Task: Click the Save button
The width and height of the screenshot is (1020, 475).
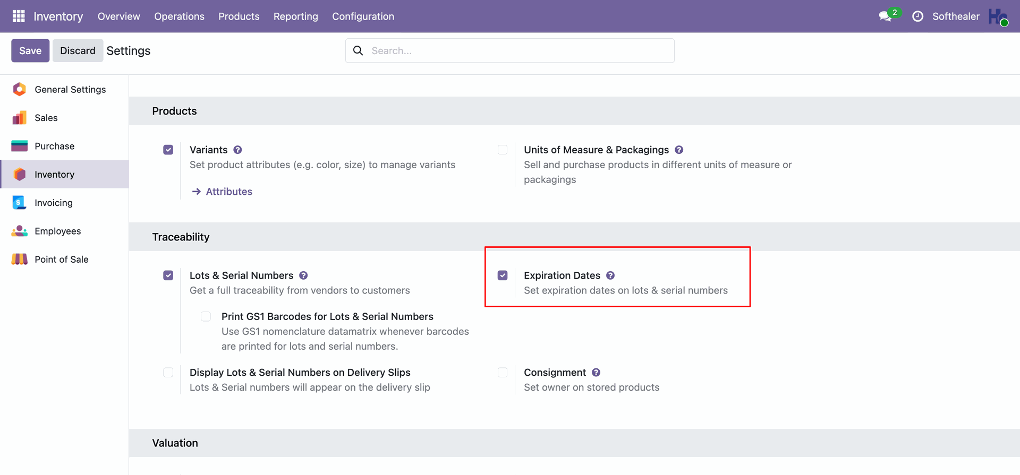Action: tap(30, 50)
